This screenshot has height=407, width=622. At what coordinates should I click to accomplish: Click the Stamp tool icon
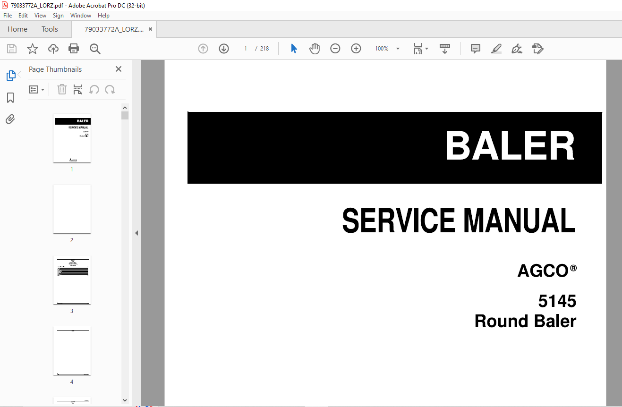coord(537,49)
